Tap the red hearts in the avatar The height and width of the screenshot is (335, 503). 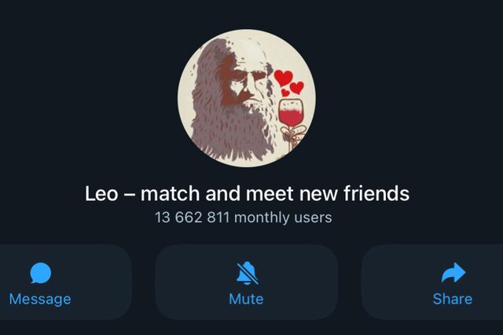point(288,83)
